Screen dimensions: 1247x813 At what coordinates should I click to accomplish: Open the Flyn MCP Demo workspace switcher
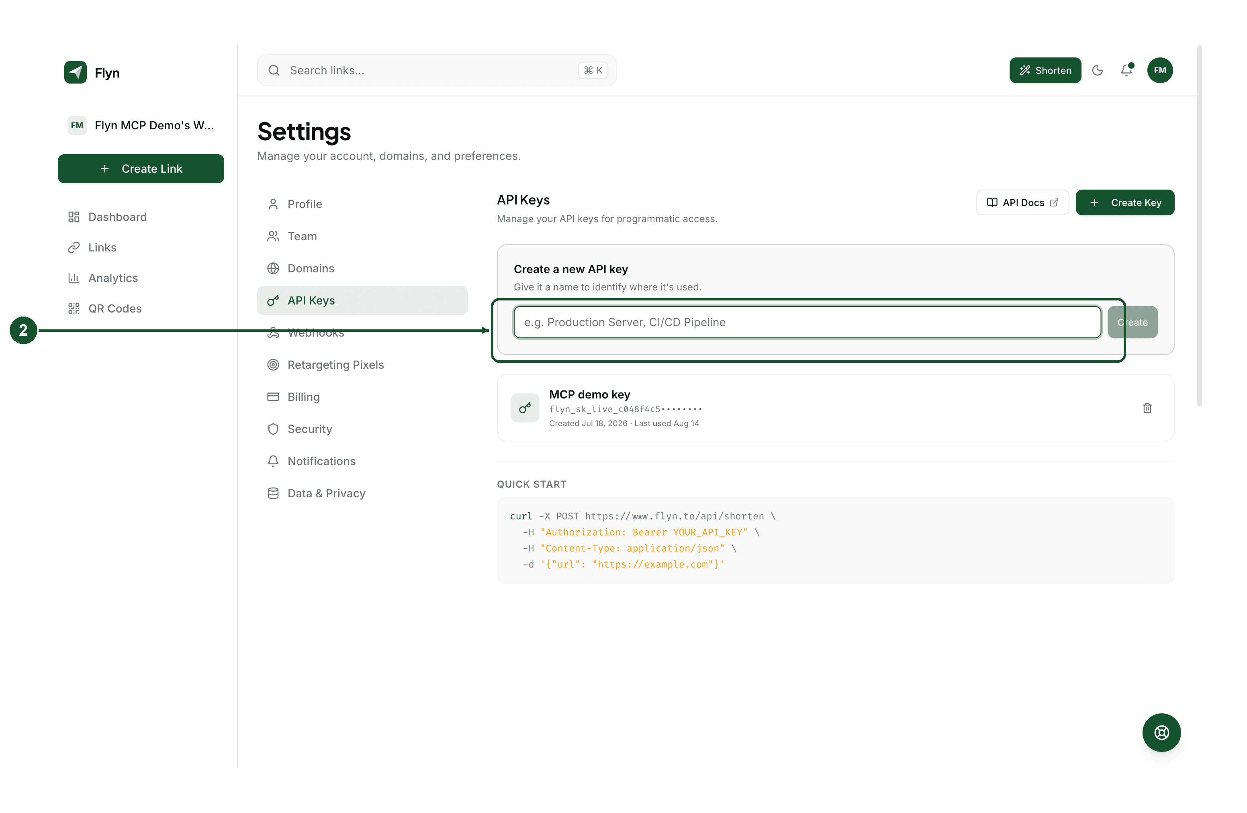pos(141,125)
